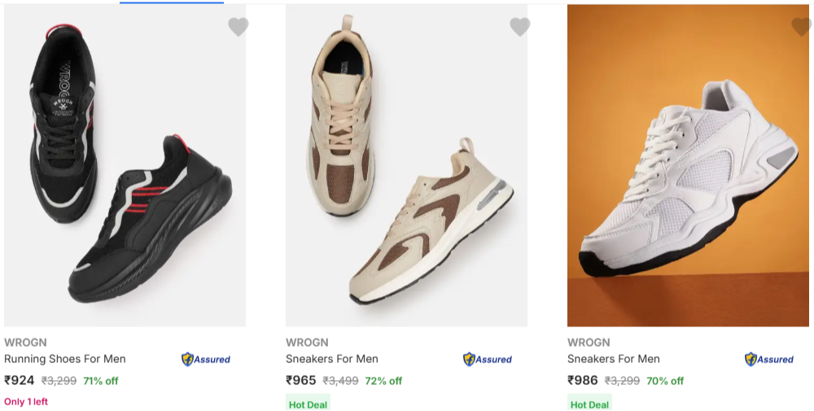Toggle wishlist heart on white sneakers
The height and width of the screenshot is (411, 814).
coord(801,27)
